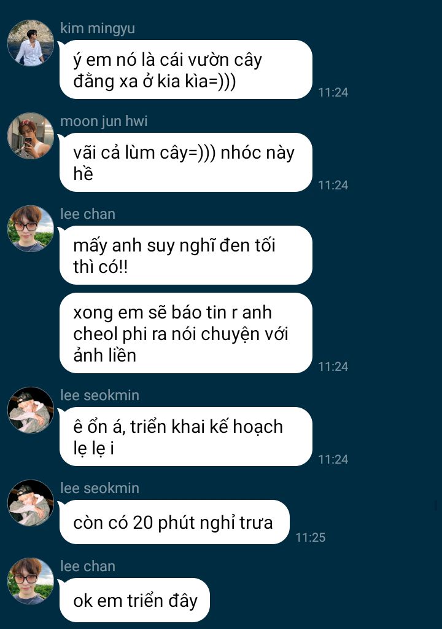Click lee chan name above 'ok em triển đây'
442x629 pixels.
88,566
